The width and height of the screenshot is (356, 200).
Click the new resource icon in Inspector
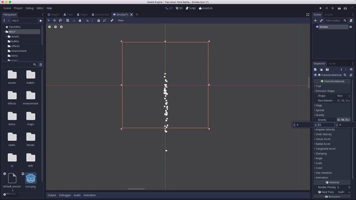[x=315, y=69]
